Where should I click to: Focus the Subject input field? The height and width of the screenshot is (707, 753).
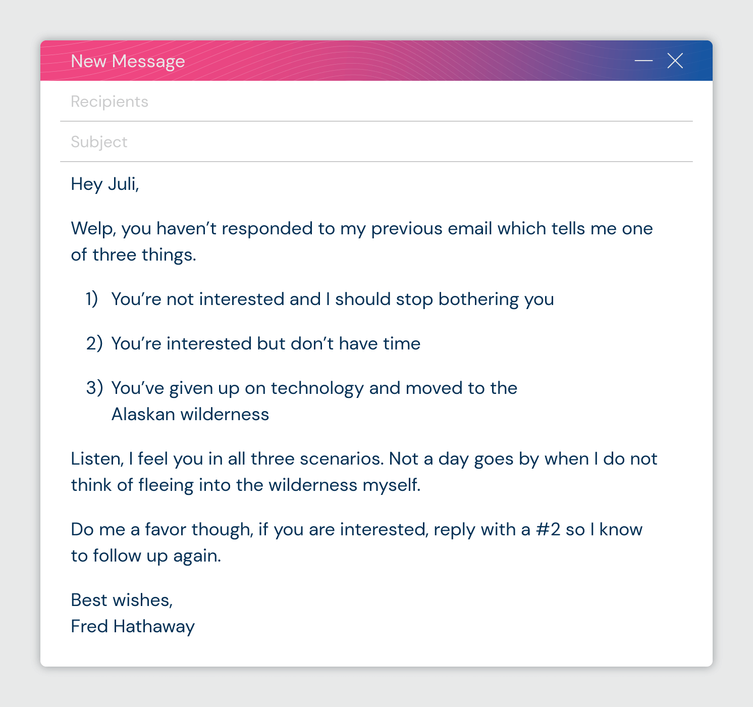(376, 142)
